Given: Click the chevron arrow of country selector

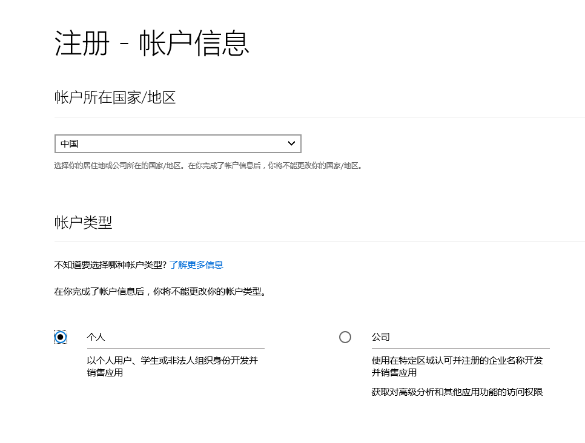Looking at the screenshot, I should [291, 143].
